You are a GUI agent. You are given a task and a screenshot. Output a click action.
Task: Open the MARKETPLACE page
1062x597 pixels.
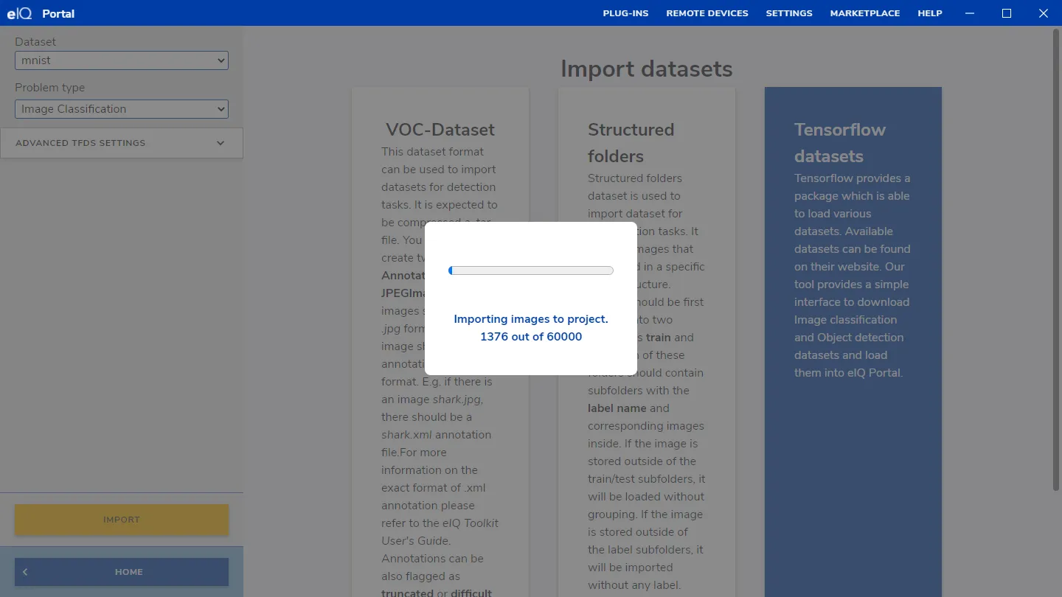pos(864,13)
